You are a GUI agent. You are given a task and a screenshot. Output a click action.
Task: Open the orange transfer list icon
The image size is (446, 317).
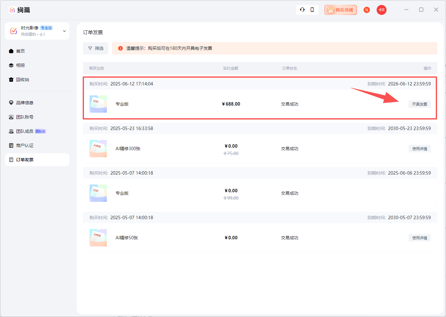pyautogui.click(x=367, y=10)
